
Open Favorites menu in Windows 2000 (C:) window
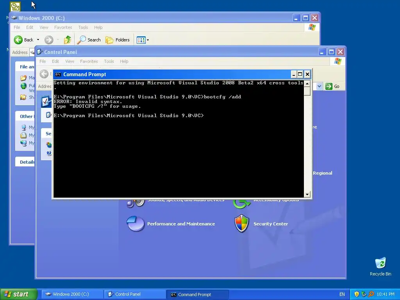63,27
